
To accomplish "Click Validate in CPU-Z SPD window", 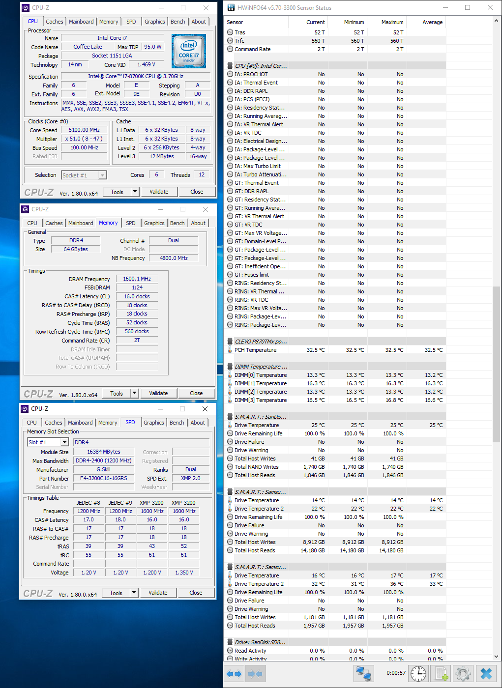I will coord(158,593).
